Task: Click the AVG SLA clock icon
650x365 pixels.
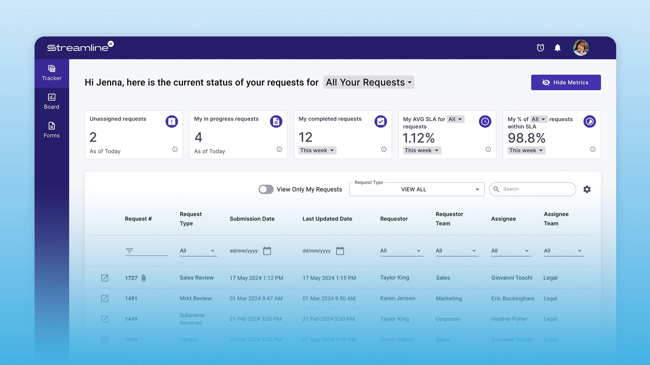Action: coord(485,121)
